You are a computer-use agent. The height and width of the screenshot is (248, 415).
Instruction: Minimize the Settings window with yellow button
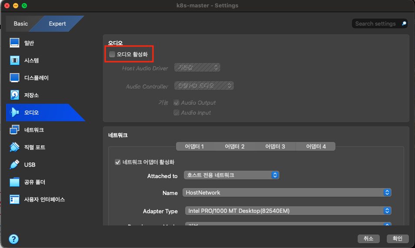click(x=16, y=6)
